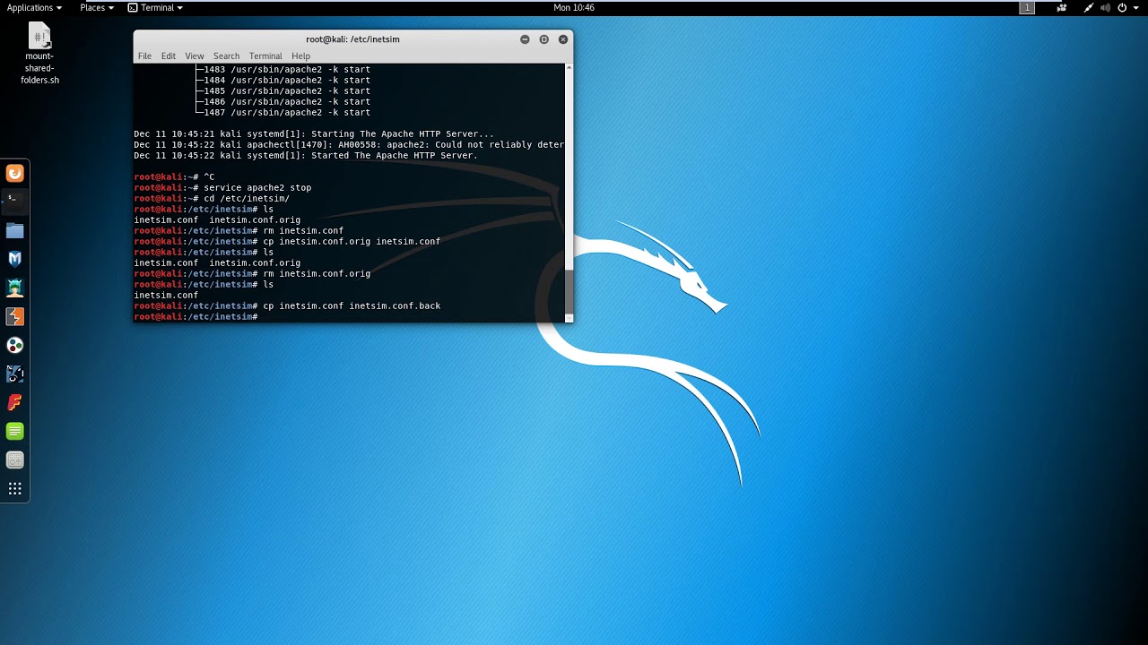The image size is (1148, 645).
Task: Open the three-colored-dots dock icon
Action: coord(14,346)
